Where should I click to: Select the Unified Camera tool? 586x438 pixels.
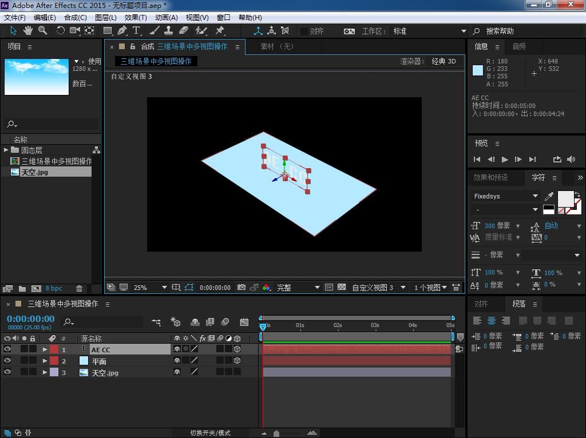click(x=75, y=31)
